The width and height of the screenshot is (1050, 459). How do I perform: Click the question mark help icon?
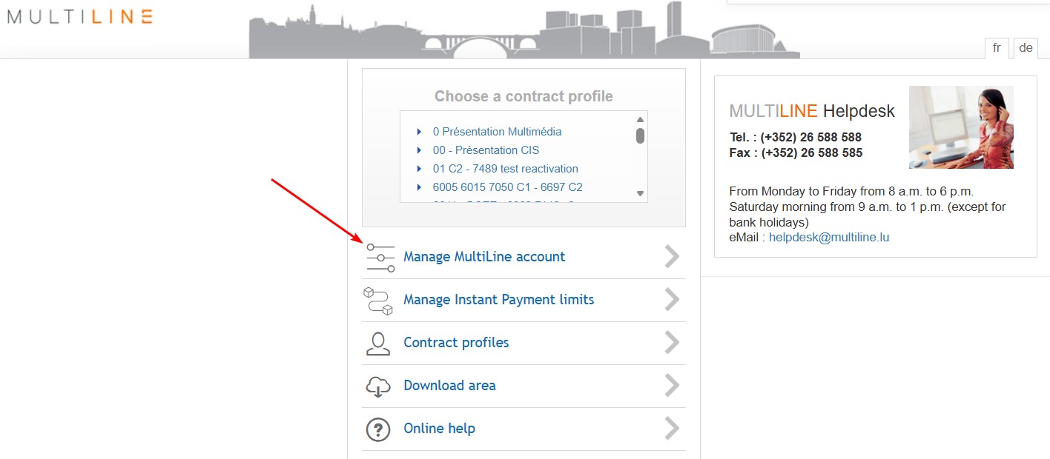coord(377,429)
